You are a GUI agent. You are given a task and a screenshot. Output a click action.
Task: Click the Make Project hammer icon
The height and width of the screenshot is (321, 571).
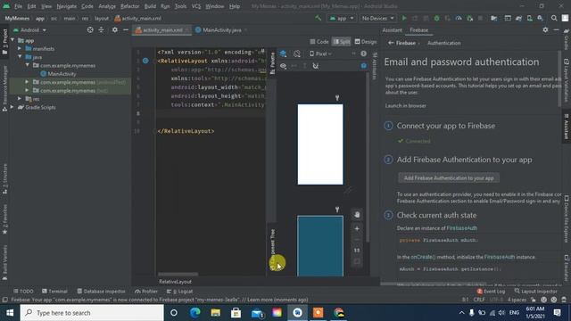click(x=319, y=18)
